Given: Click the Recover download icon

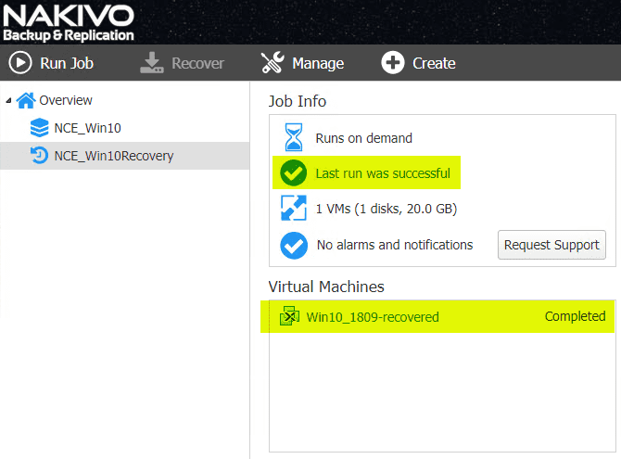Looking at the screenshot, I should pyautogui.click(x=152, y=63).
